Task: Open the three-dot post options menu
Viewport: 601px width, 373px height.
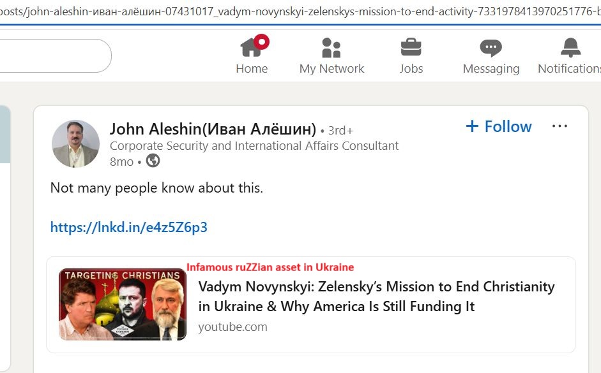Action: pos(559,126)
